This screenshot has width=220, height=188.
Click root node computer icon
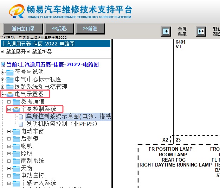click(3, 64)
